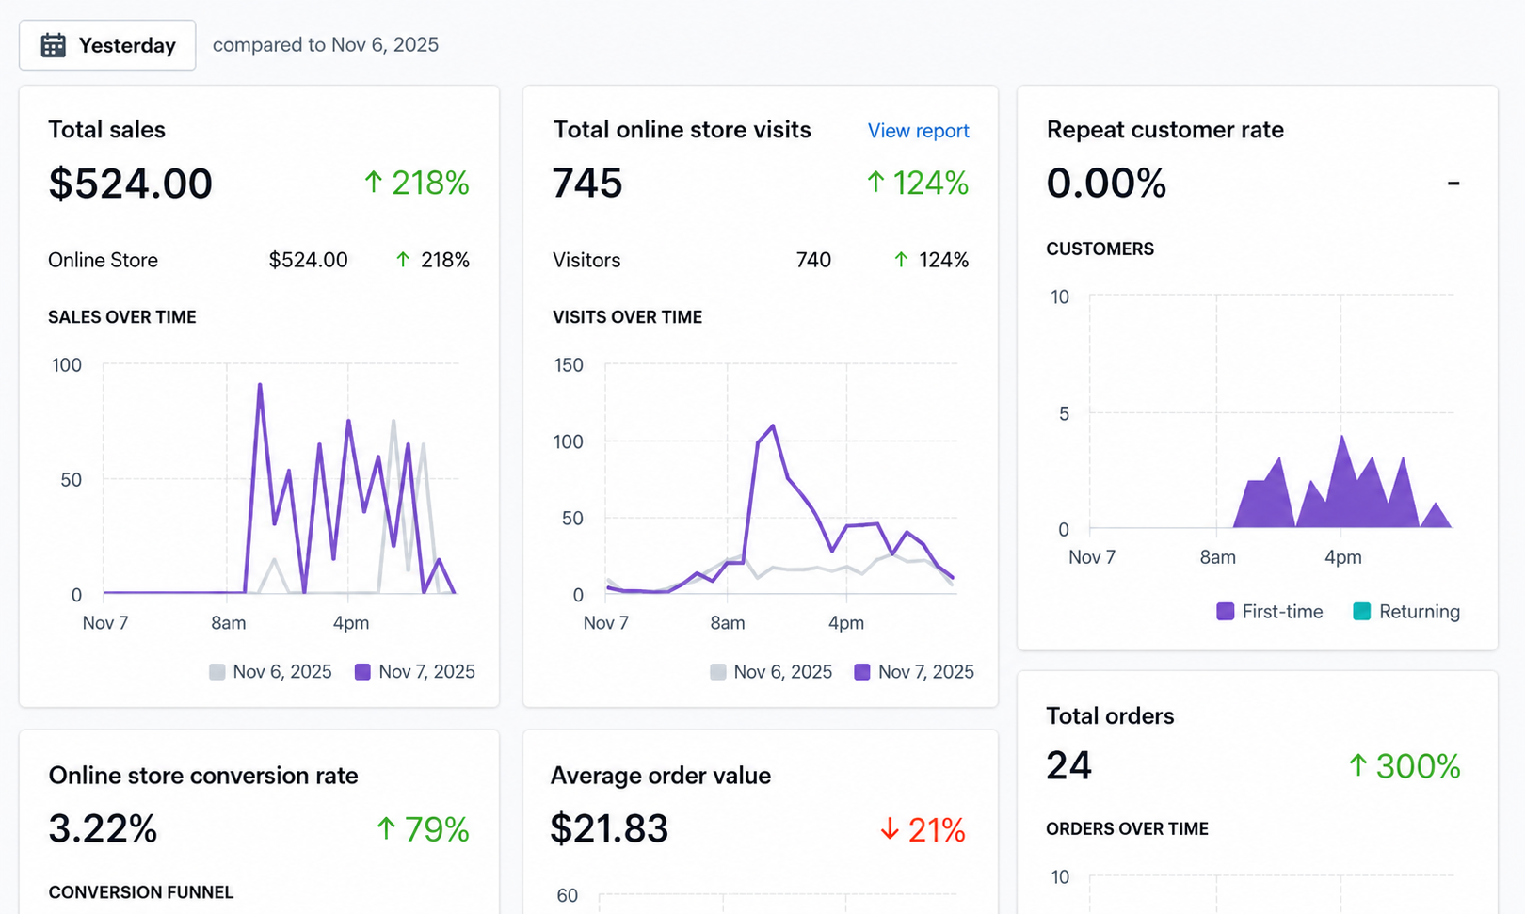Click the purple visits line peak near 110
1525x914 pixels.
(773, 426)
